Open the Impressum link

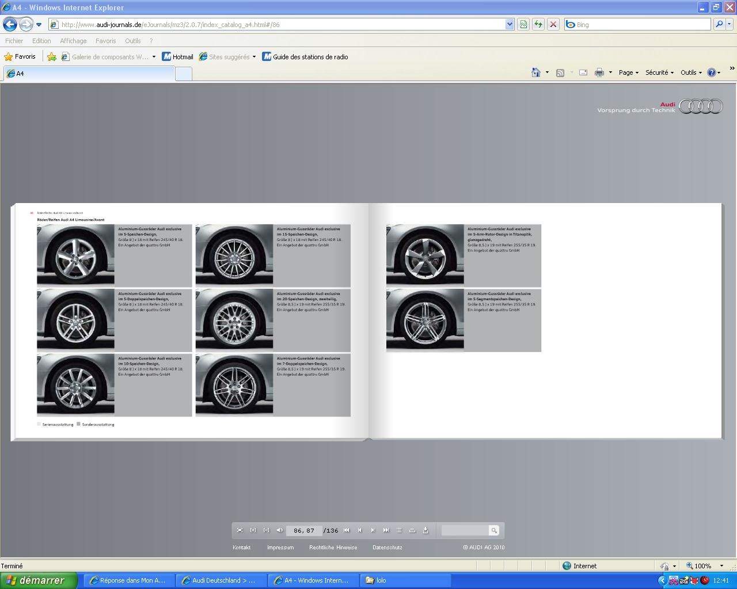click(x=280, y=548)
